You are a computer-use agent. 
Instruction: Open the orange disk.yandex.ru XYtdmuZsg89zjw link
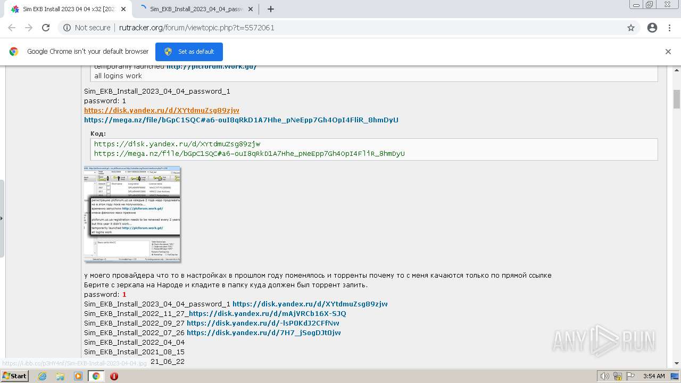tap(162, 110)
